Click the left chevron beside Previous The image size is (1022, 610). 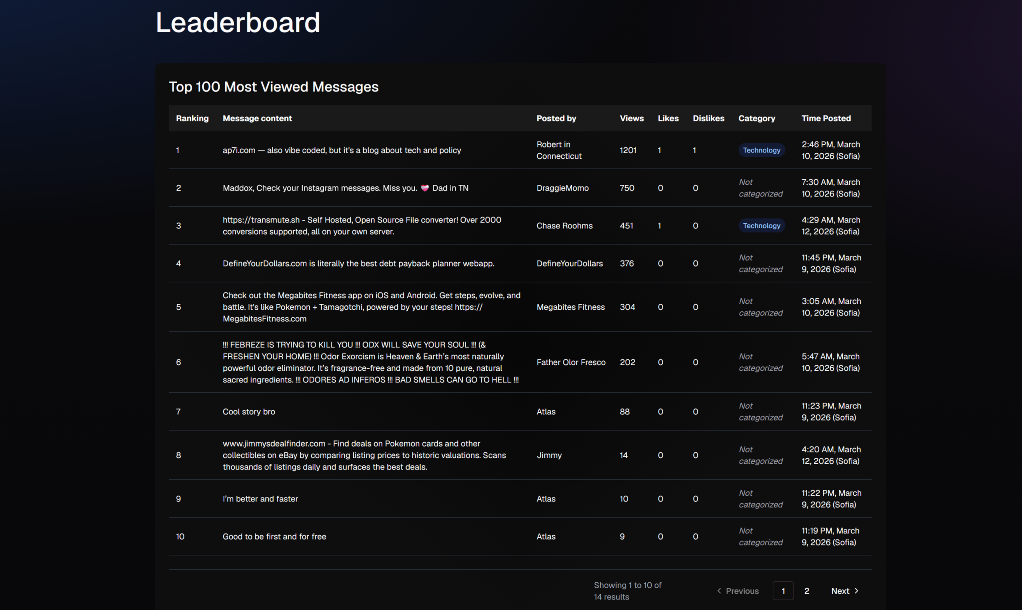pos(719,591)
